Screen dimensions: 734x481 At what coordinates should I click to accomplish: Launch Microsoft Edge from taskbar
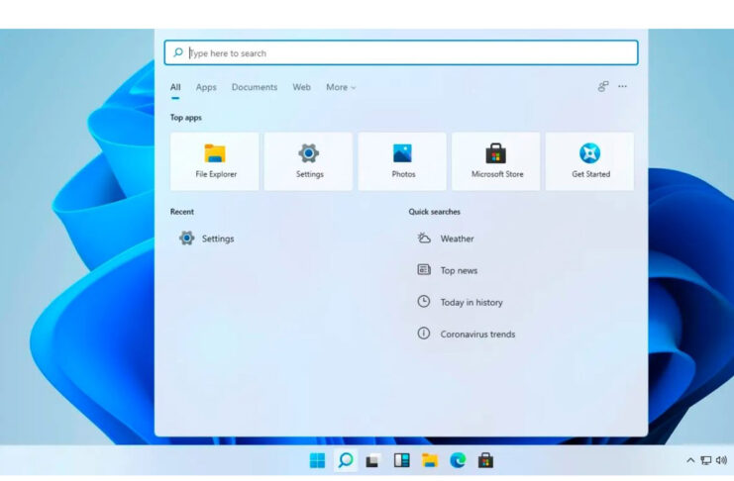pyautogui.click(x=458, y=461)
